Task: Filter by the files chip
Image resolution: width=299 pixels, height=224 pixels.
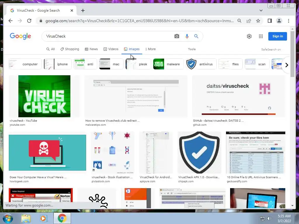Action: tap(230, 64)
